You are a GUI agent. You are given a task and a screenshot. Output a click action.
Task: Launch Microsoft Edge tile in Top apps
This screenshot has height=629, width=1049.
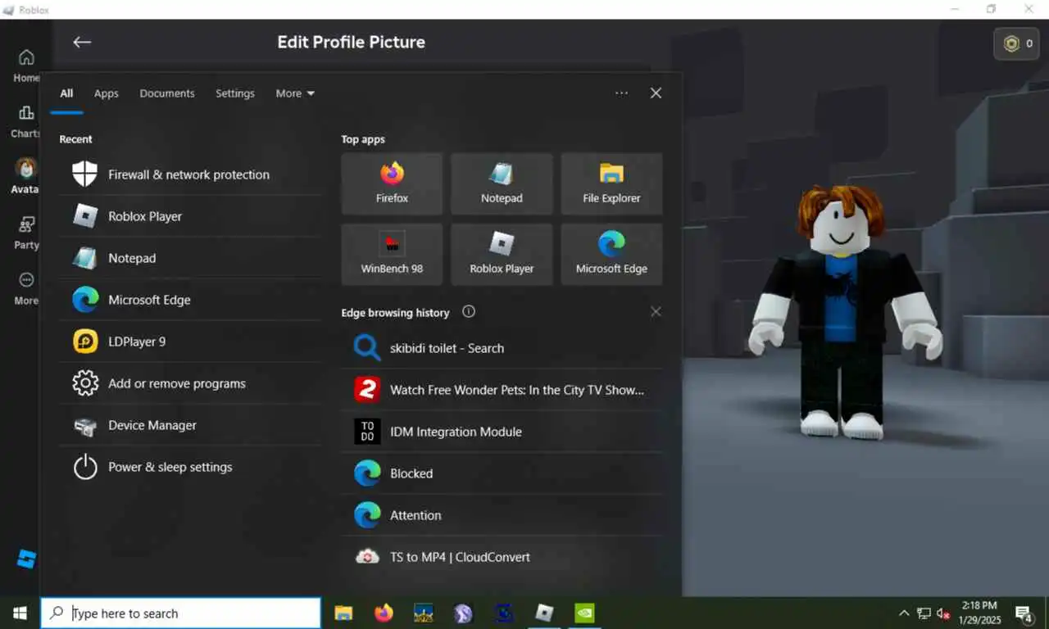[x=611, y=254]
